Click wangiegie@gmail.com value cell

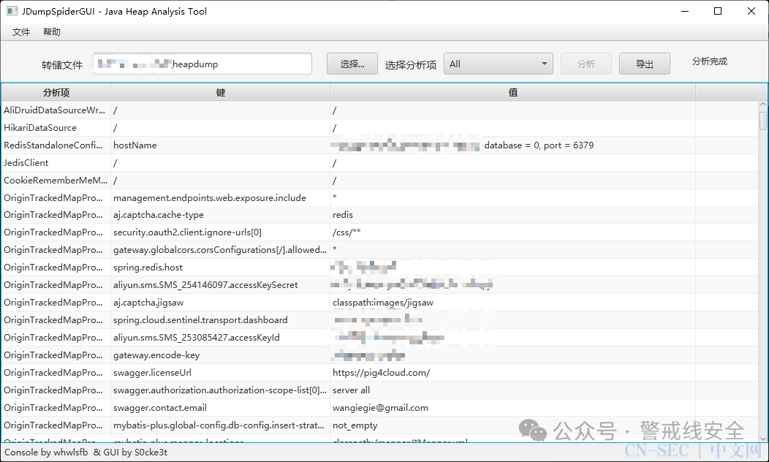point(513,408)
